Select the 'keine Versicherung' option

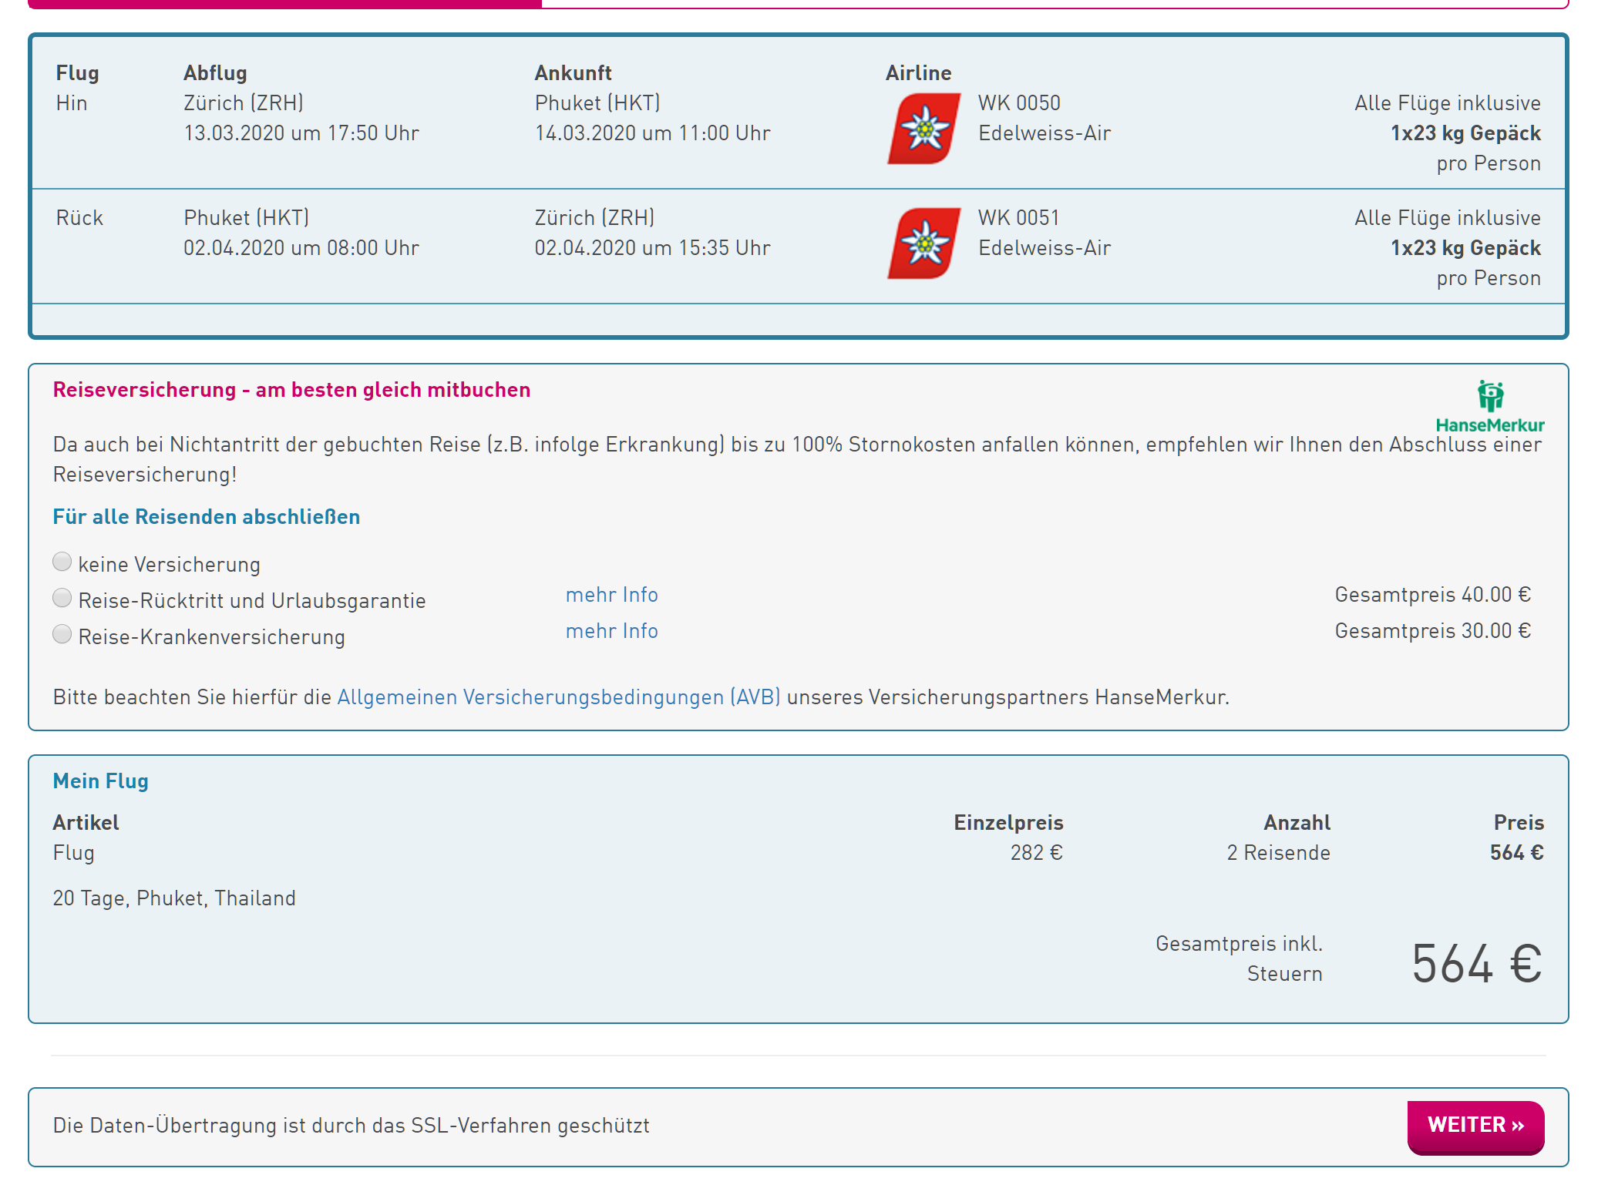62,562
